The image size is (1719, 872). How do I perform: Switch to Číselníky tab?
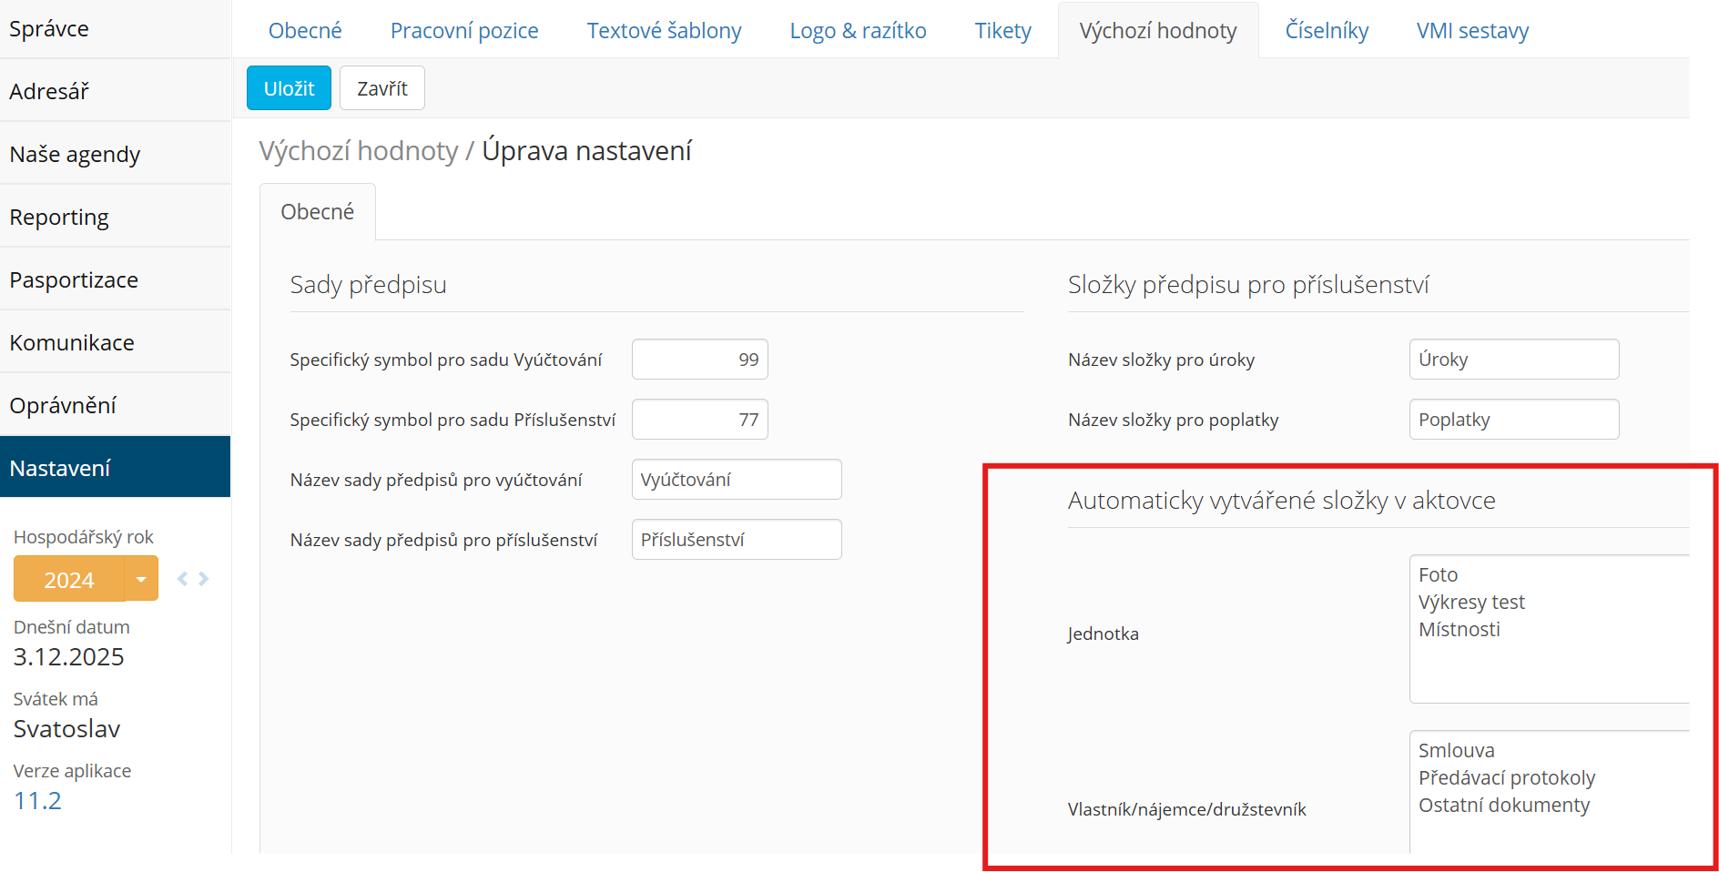click(x=1327, y=31)
